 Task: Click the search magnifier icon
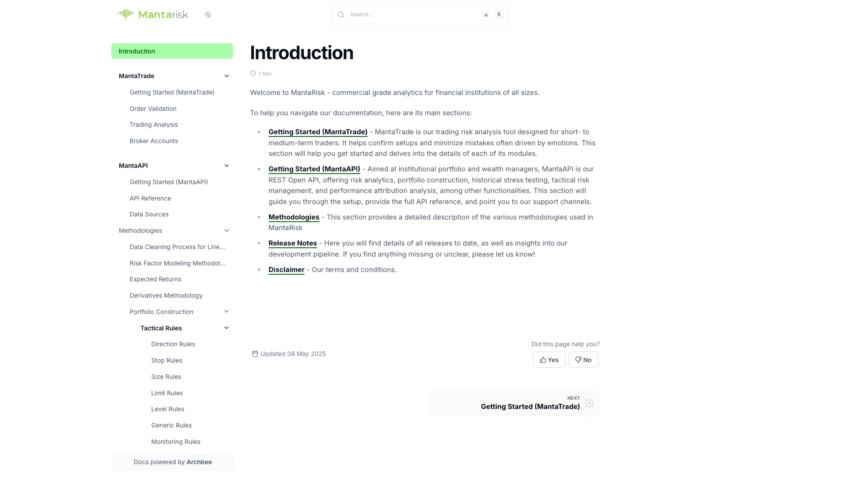tap(341, 14)
